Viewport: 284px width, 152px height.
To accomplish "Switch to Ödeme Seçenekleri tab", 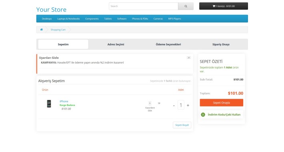I will (168, 44).
